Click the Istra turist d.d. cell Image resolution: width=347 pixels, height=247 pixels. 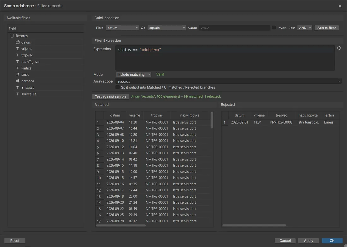pyautogui.click(x=308, y=122)
